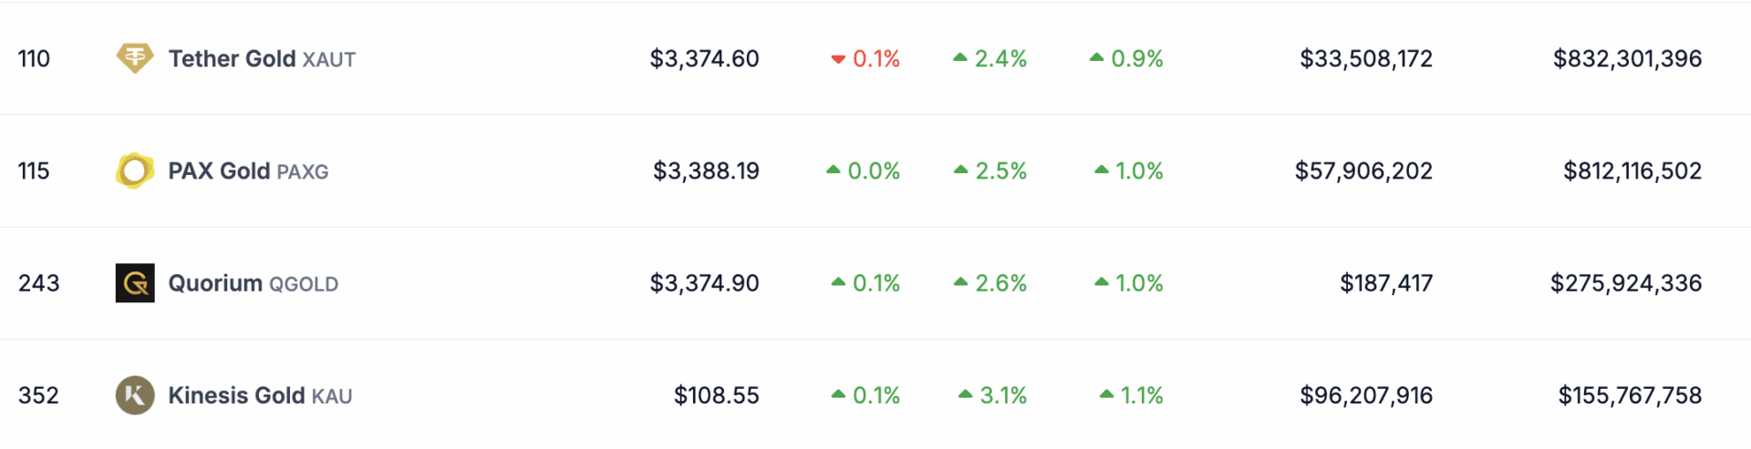This screenshot has height=449, width=1751.
Task: Click Quorium price $3,374.90
Action: [704, 283]
